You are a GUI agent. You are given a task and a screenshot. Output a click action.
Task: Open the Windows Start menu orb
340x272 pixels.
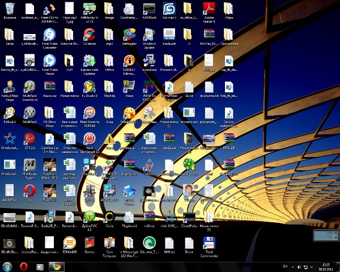pos(7,267)
